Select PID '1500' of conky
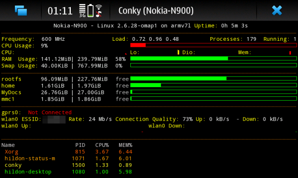 pos(78,165)
